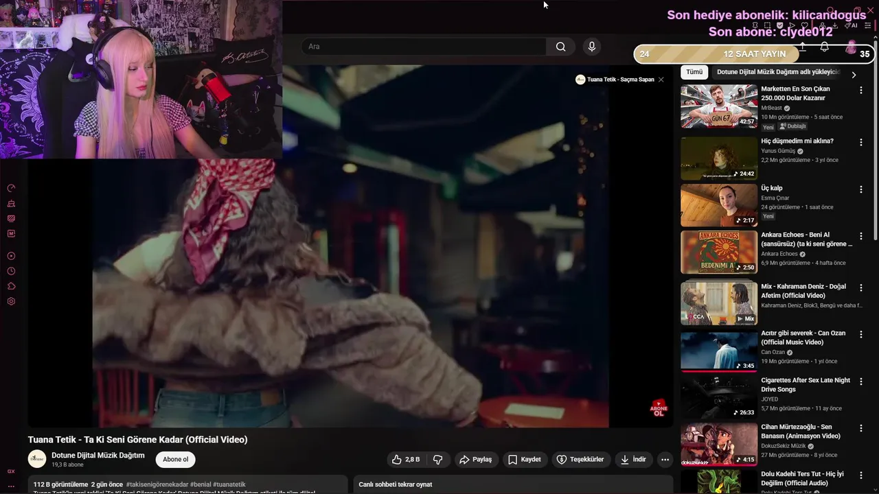Open Hiç düşmedim mi aklına thumbnail
This screenshot has width=879, height=494.
click(x=719, y=158)
